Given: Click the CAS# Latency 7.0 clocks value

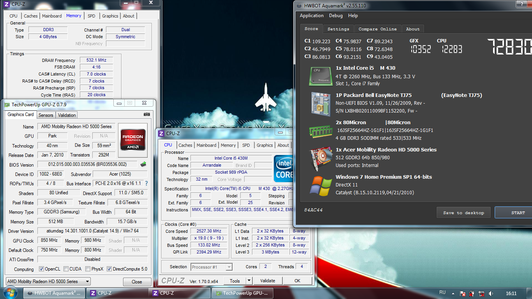Looking at the screenshot, I should tap(96, 74).
